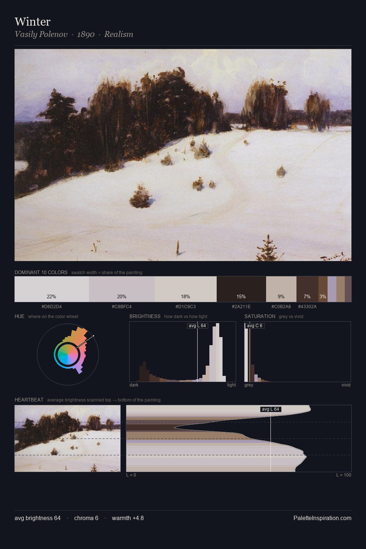Click the footer 'warmth +4.8' stat

[128, 518]
